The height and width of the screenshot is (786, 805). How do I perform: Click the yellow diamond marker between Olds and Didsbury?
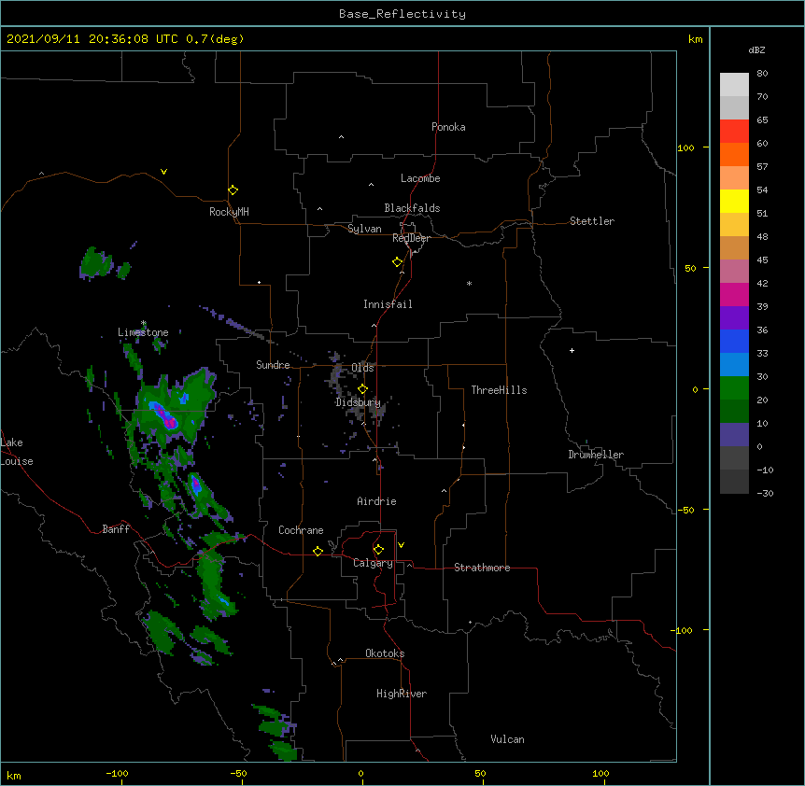(x=362, y=389)
